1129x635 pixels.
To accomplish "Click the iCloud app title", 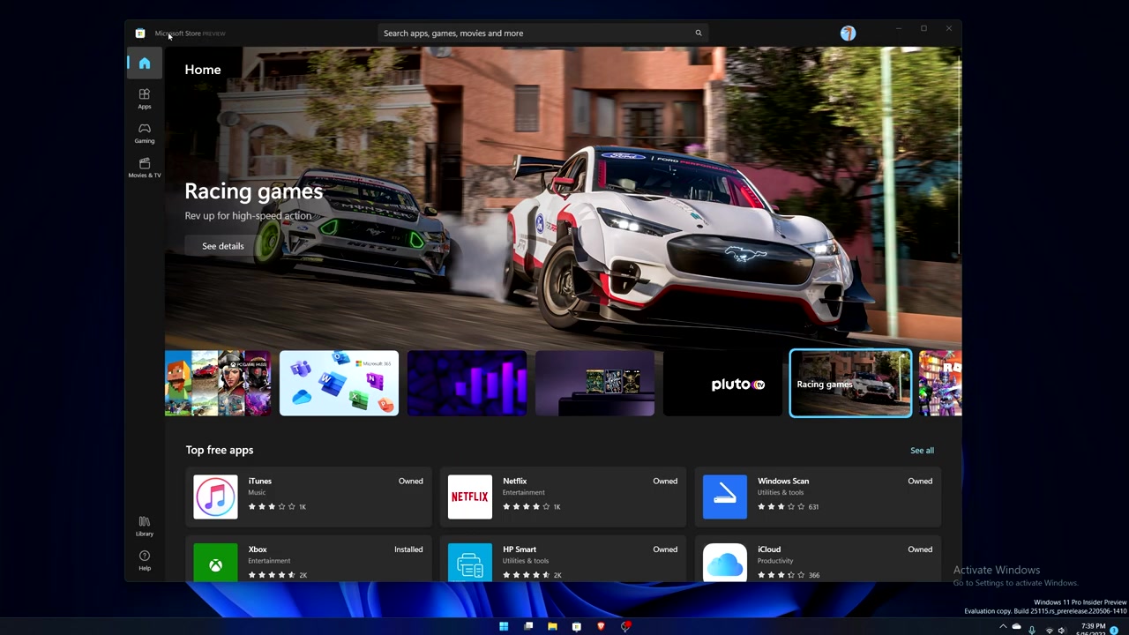I will click(769, 549).
